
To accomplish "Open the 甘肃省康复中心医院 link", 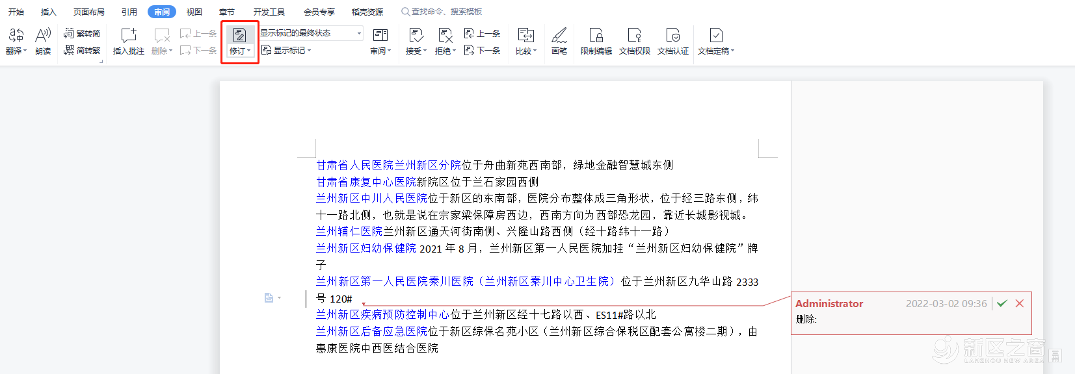I will [x=366, y=182].
